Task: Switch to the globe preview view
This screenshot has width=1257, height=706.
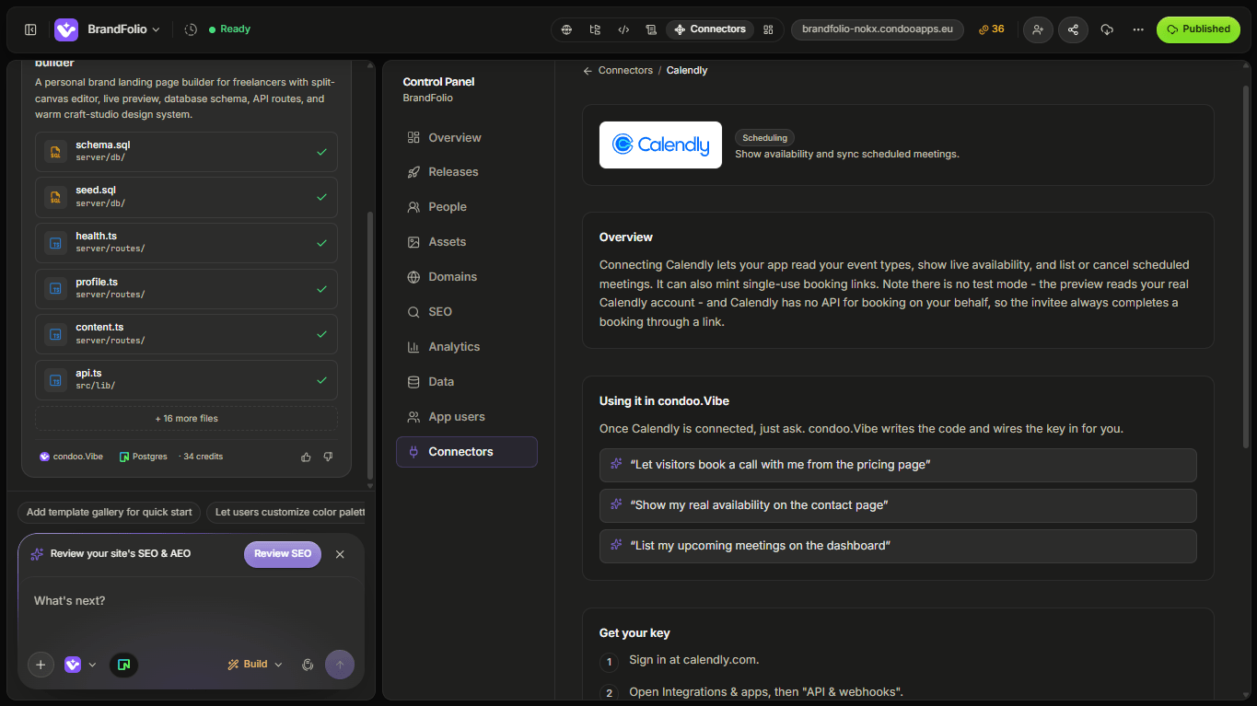Action: [x=567, y=29]
